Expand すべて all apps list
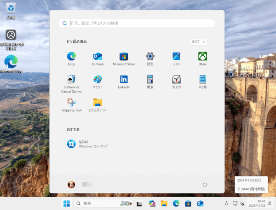The width and height of the screenshot is (276, 210). click(198, 42)
